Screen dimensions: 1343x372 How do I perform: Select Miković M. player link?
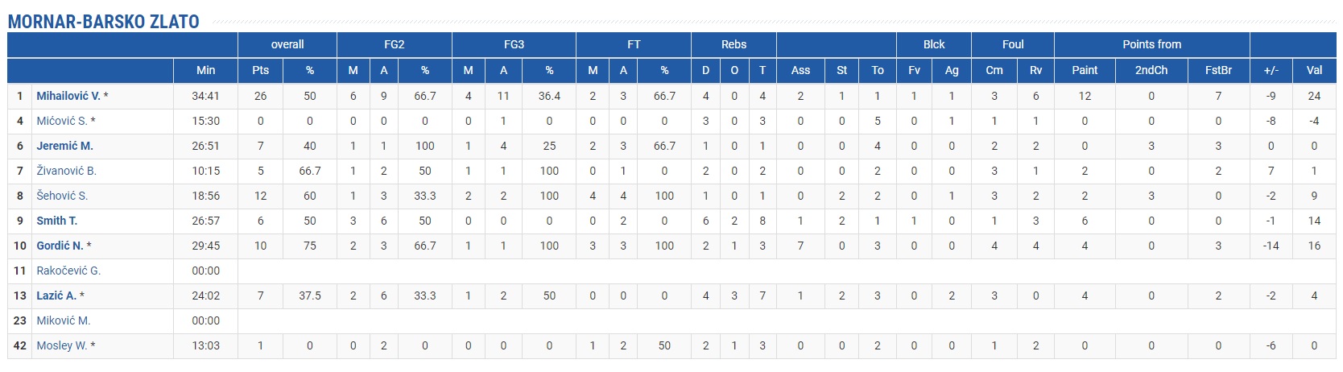63,320
